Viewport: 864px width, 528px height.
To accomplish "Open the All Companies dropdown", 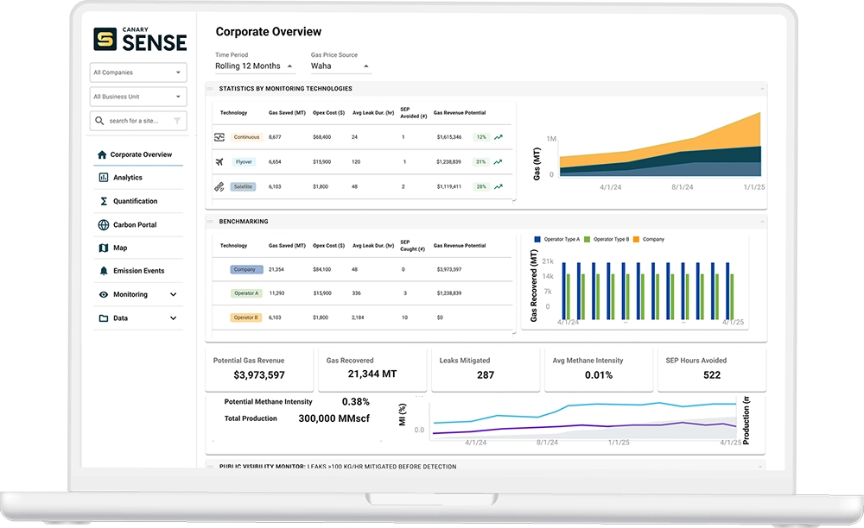I will tap(138, 72).
